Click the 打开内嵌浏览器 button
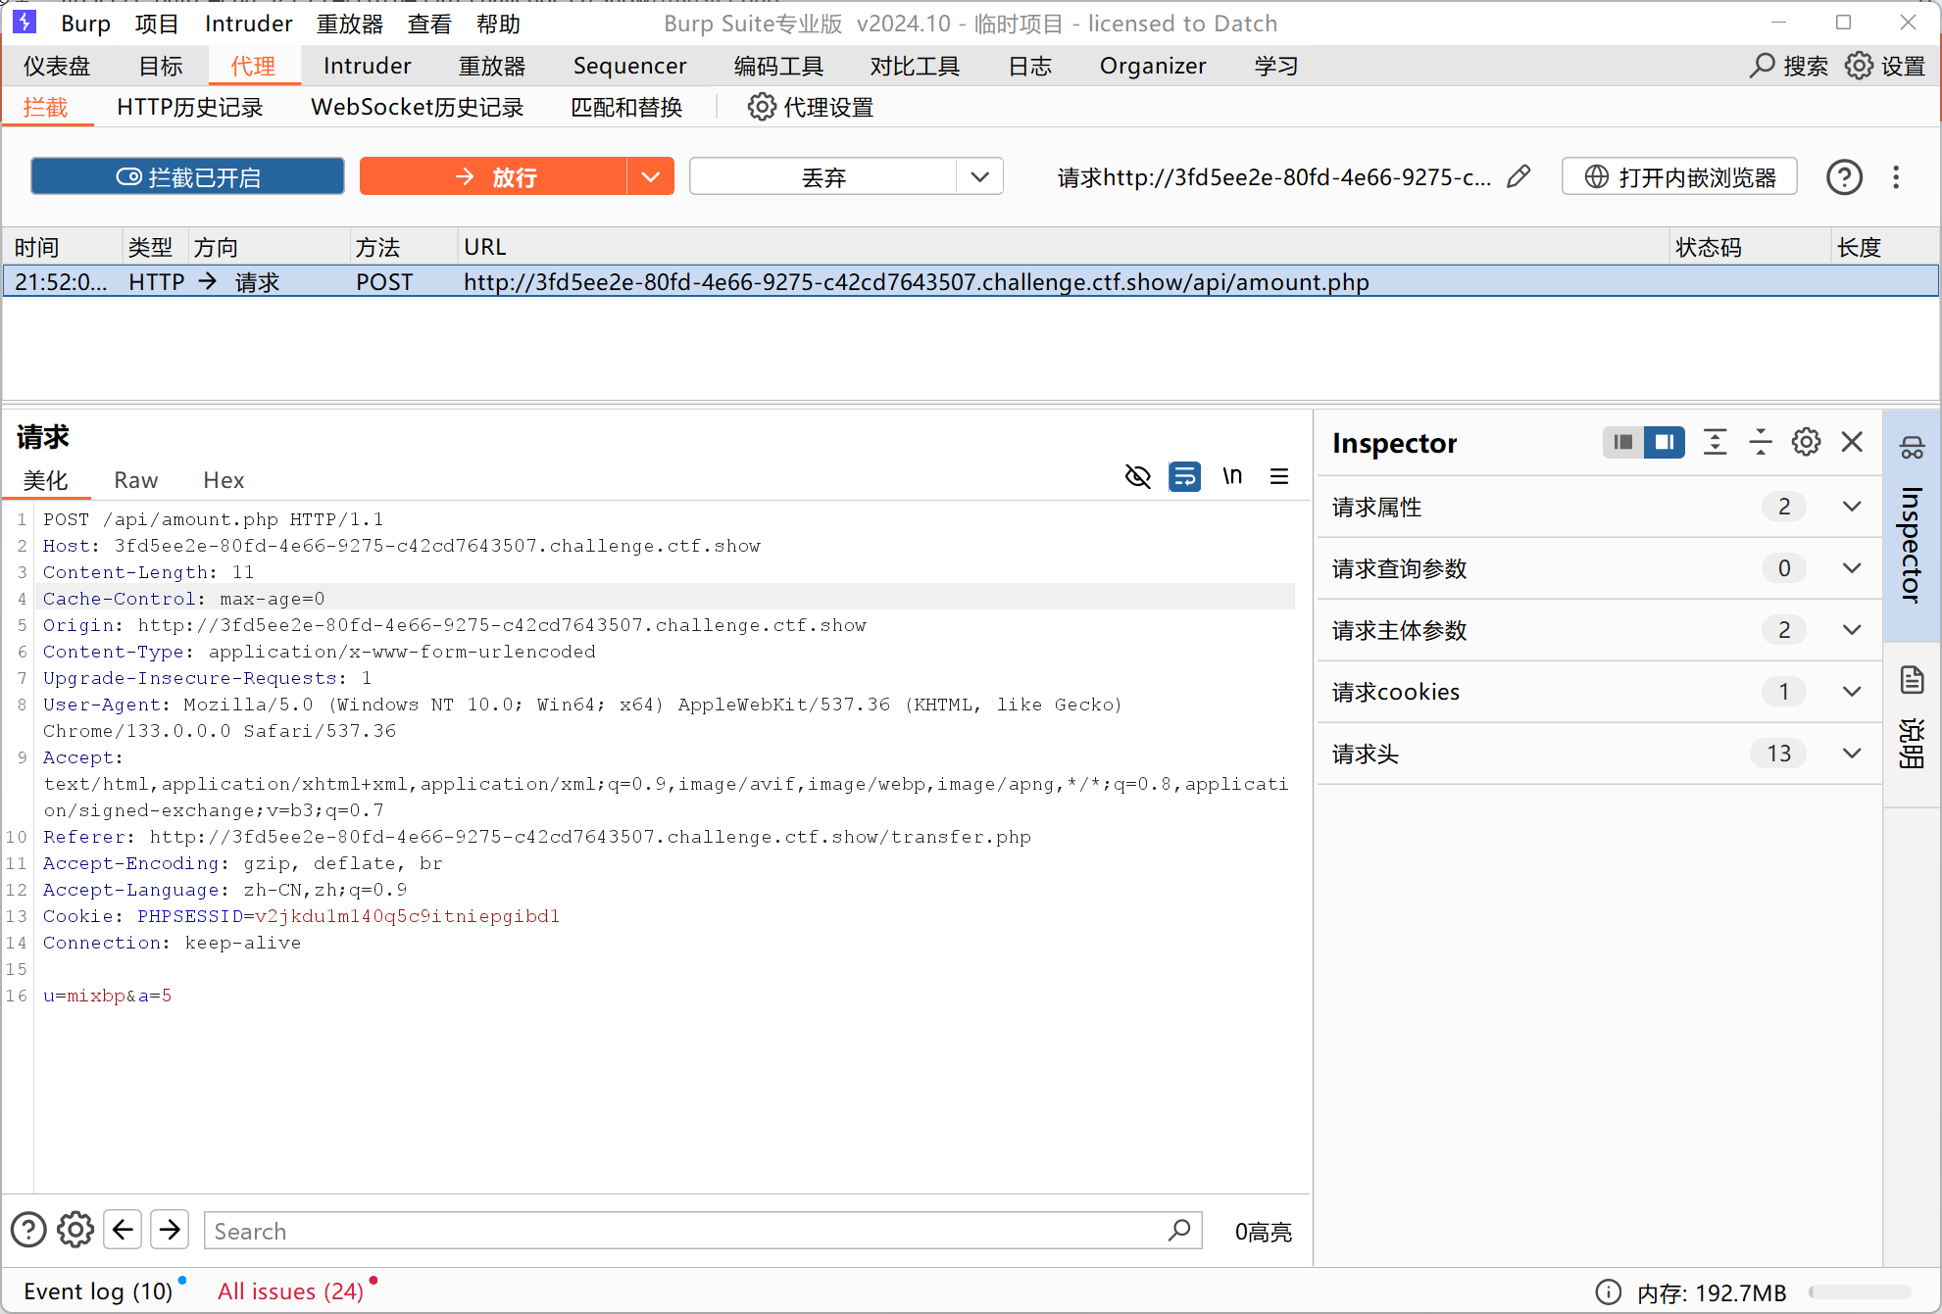 pyautogui.click(x=1679, y=177)
